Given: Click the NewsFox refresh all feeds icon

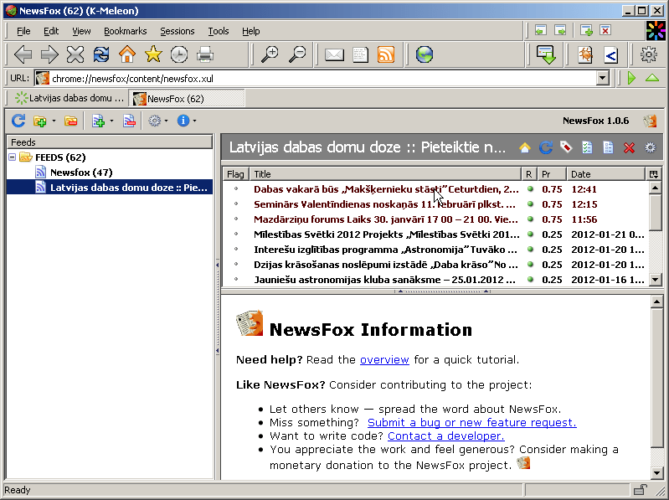Looking at the screenshot, I should 18,121.
